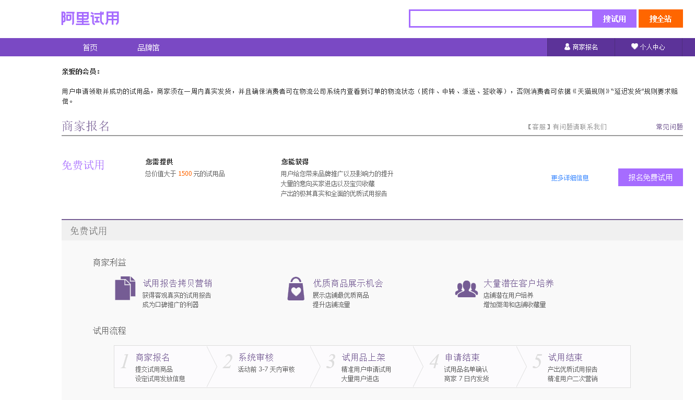Select step 3 试用品上架 in the flow

[x=367, y=367]
